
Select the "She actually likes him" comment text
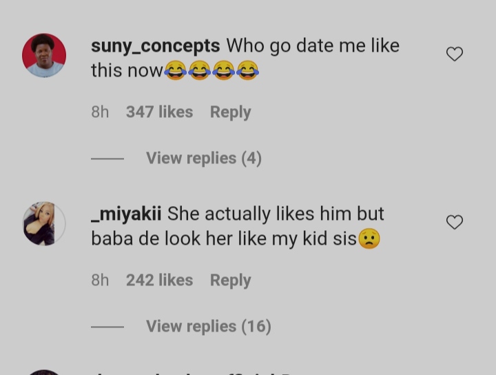point(276,214)
